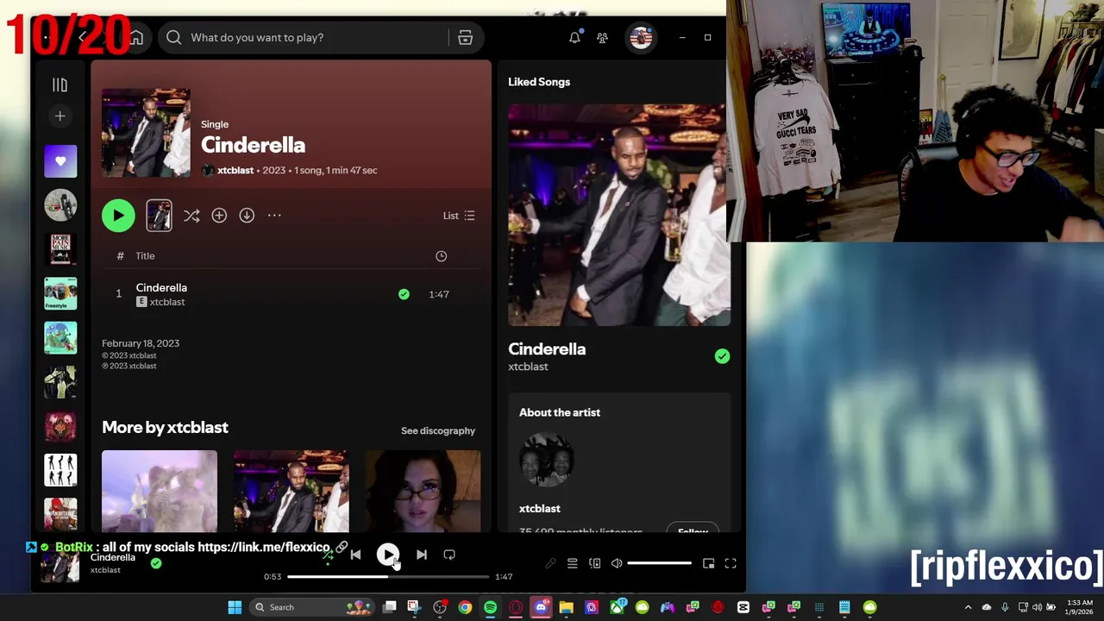Open the Browse icon beside the search field
1104x621 pixels.
(x=465, y=38)
